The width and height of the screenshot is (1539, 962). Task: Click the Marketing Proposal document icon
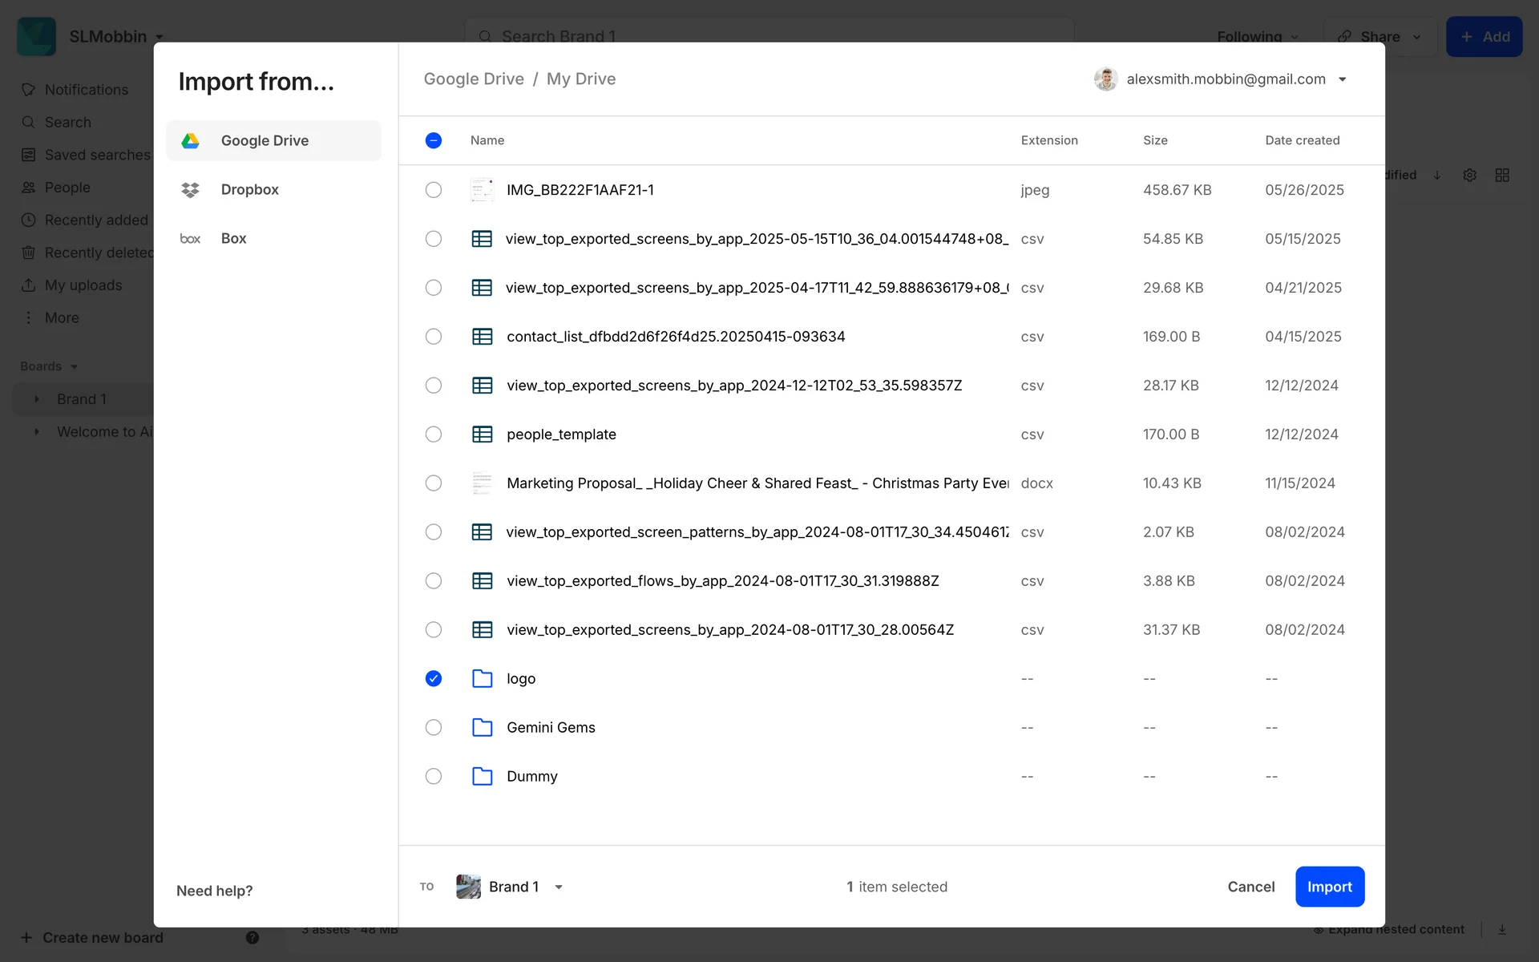click(482, 483)
